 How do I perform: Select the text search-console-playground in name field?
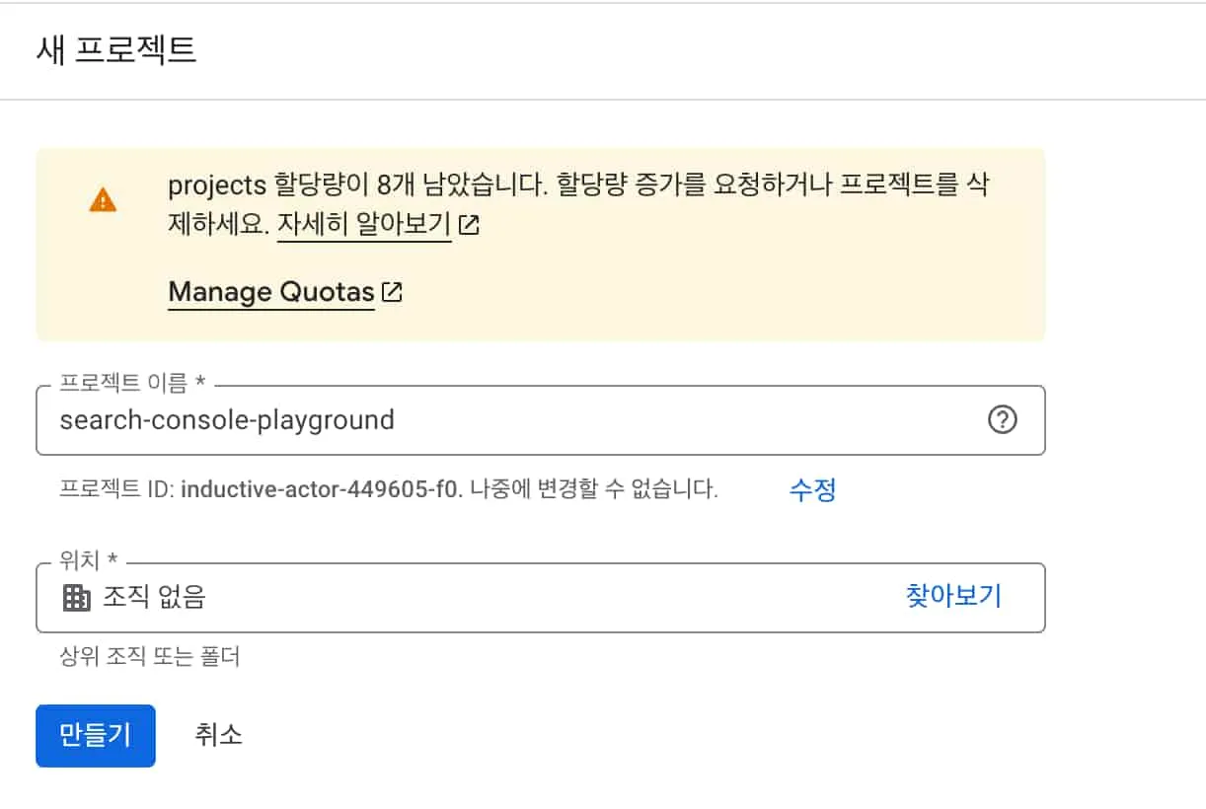pyautogui.click(x=227, y=420)
